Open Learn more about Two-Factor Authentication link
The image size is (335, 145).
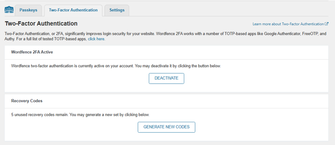(x=288, y=24)
